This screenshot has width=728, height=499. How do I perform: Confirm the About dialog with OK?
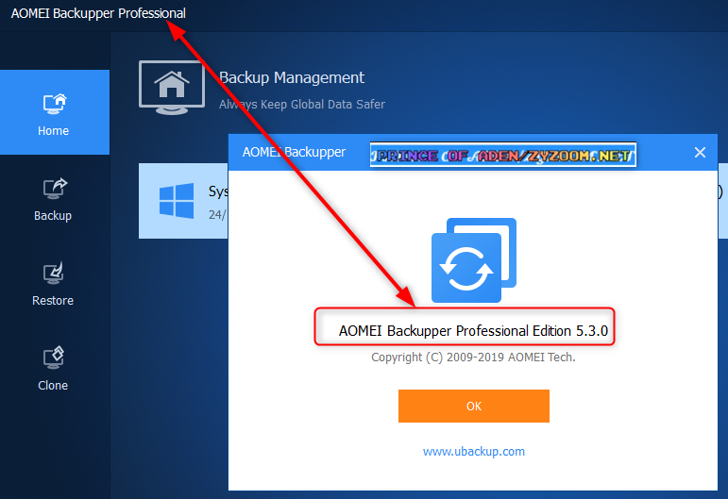click(x=474, y=406)
